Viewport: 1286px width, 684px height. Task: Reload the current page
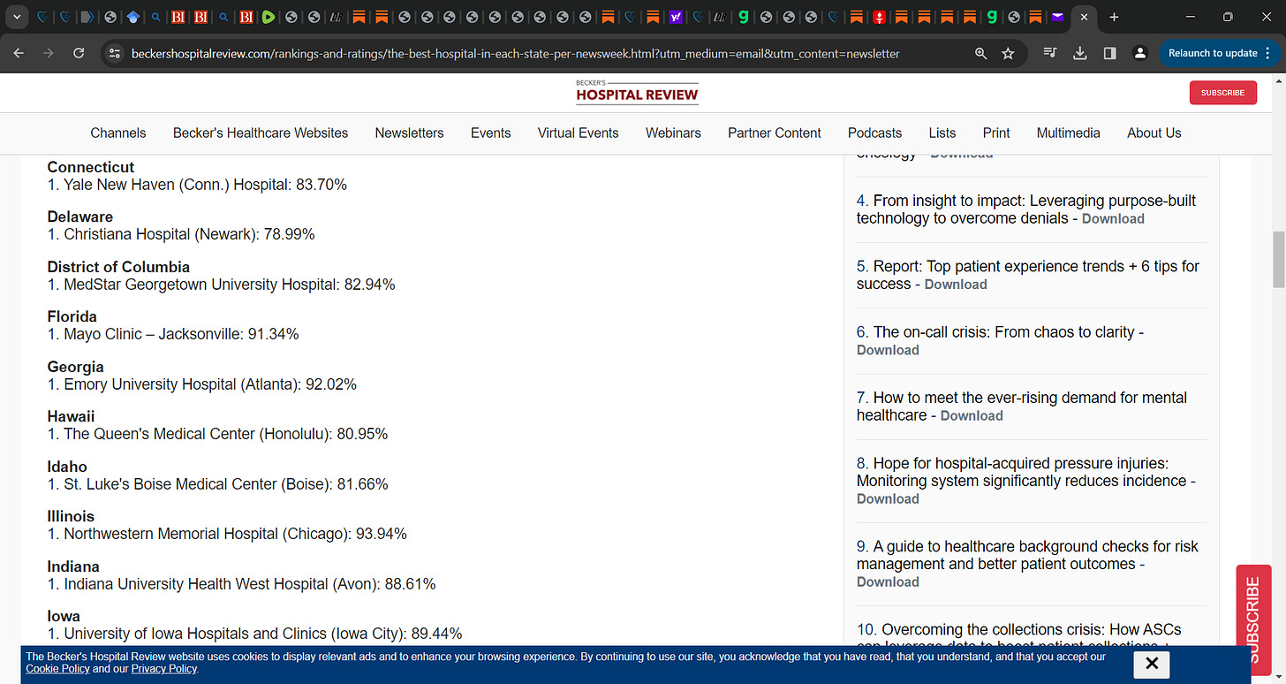click(78, 52)
